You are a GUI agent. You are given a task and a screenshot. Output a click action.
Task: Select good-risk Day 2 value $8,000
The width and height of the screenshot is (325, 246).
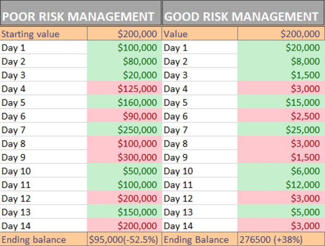(x=281, y=61)
